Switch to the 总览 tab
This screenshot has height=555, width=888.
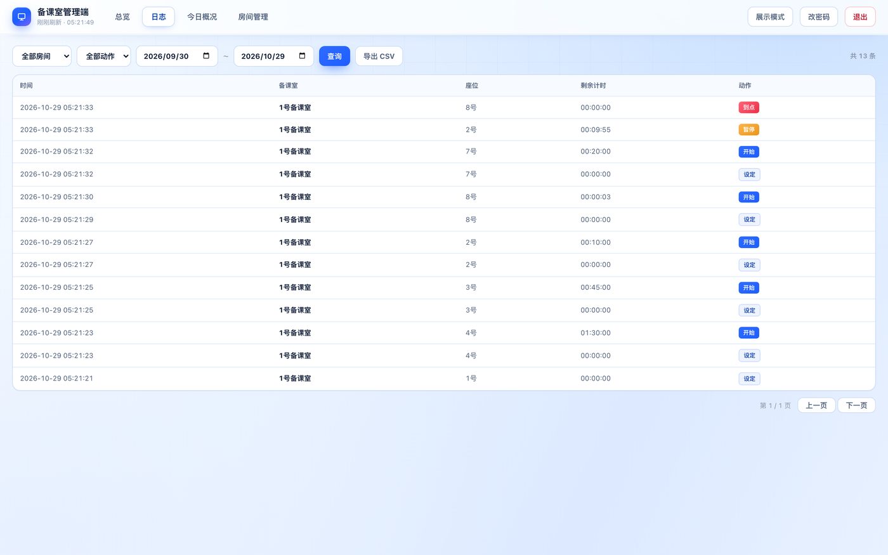click(122, 17)
